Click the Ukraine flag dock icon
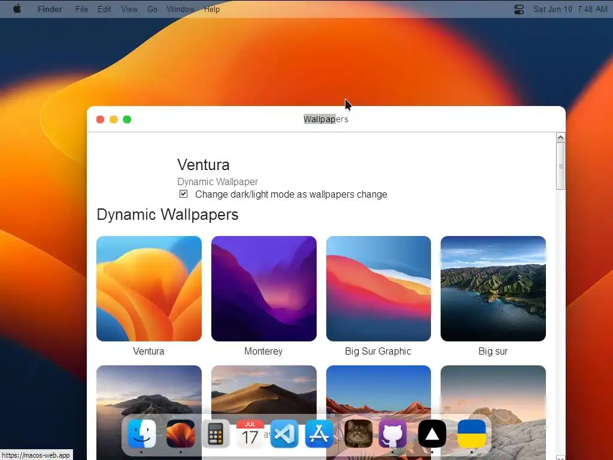This screenshot has height=460, width=613. click(472, 434)
